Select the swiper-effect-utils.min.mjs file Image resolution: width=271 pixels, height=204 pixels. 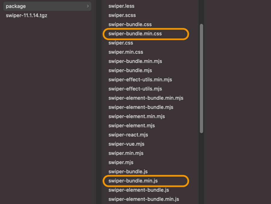tap(140, 80)
